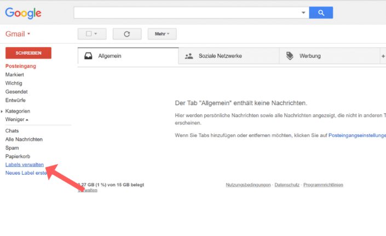386x236 pixels.
Task: Click the Labels verwalten link
Action: (24, 165)
